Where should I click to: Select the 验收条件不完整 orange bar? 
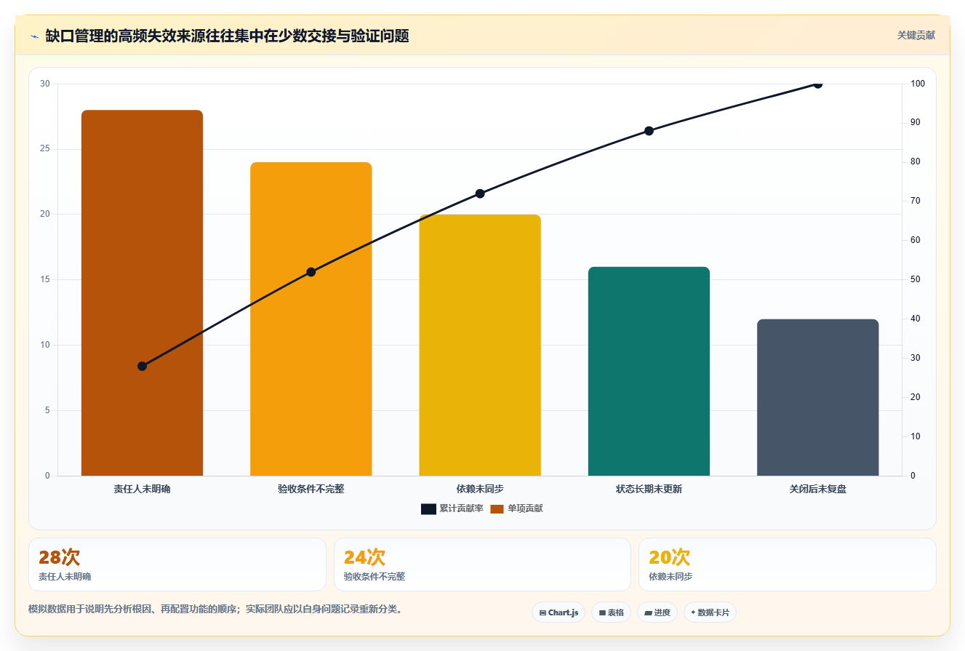[311, 319]
